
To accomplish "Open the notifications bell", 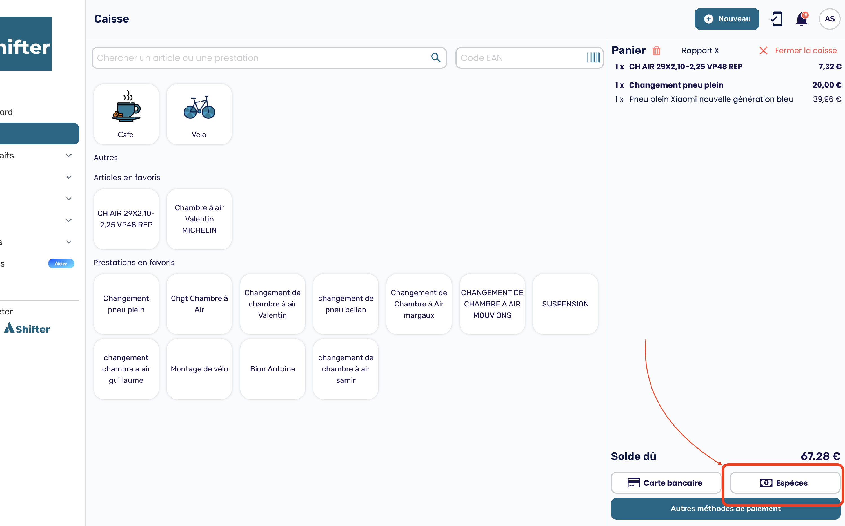I will (801, 19).
